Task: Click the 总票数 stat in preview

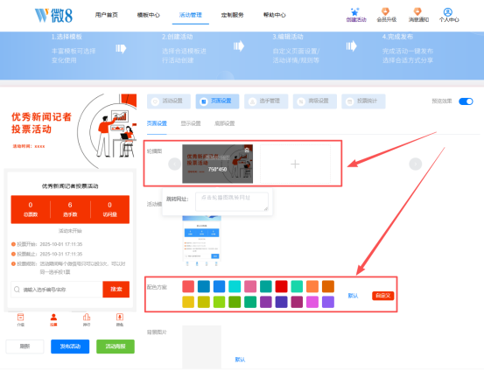Action: (31, 209)
